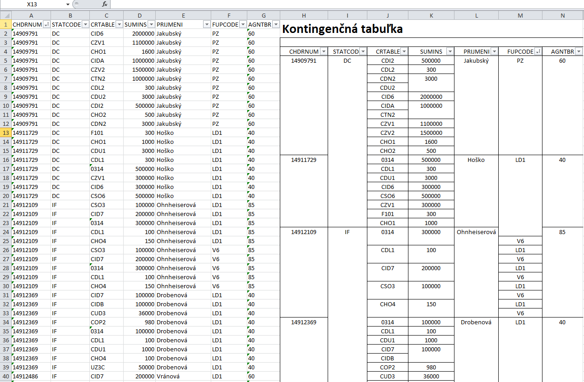This screenshot has height=382, width=584.
Task: Select cell G2 containing 60
Action: (x=264, y=33)
